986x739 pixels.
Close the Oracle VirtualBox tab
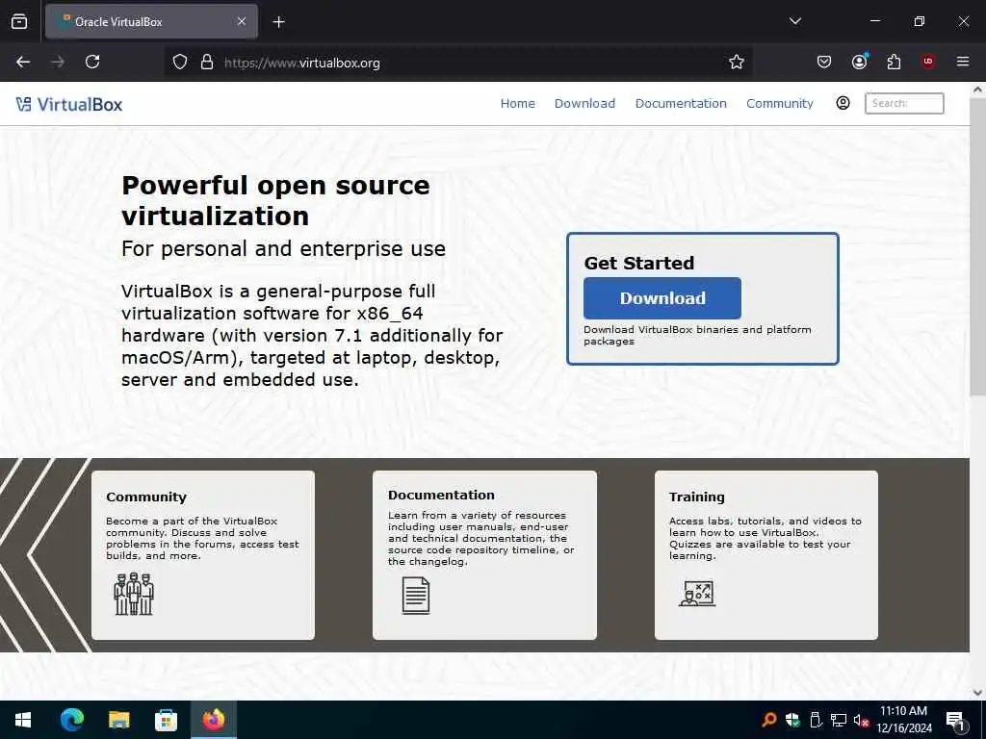[242, 21]
